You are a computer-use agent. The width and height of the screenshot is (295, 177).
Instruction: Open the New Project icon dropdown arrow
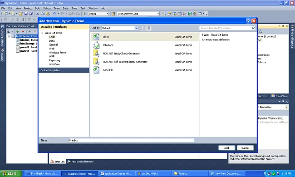[9, 14]
